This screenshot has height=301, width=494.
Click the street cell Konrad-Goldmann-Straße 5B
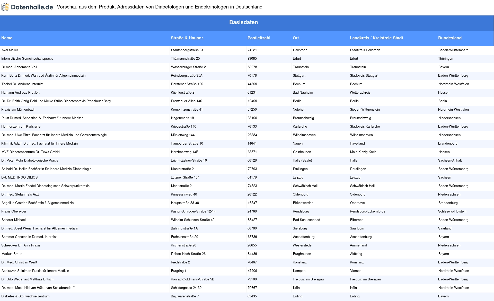coord(192,279)
